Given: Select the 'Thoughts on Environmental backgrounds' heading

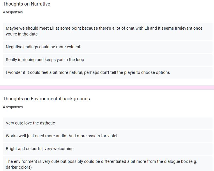Looking at the screenshot, I should click(46, 99).
